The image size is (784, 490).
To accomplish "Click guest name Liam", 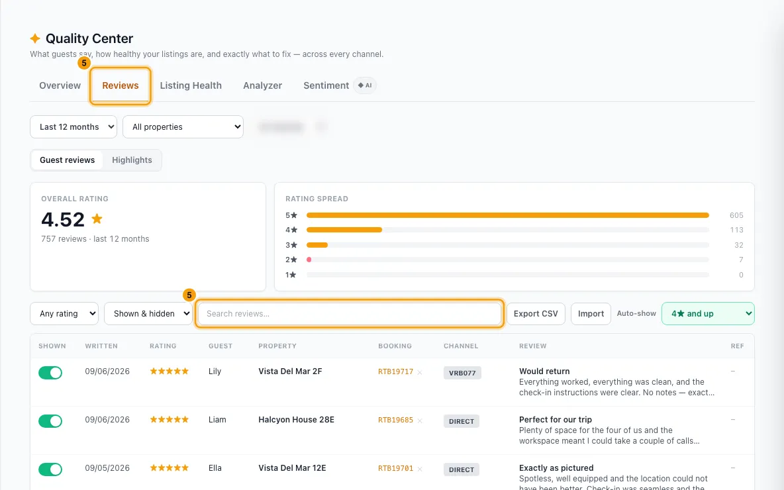I will click(x=217, y=420).
